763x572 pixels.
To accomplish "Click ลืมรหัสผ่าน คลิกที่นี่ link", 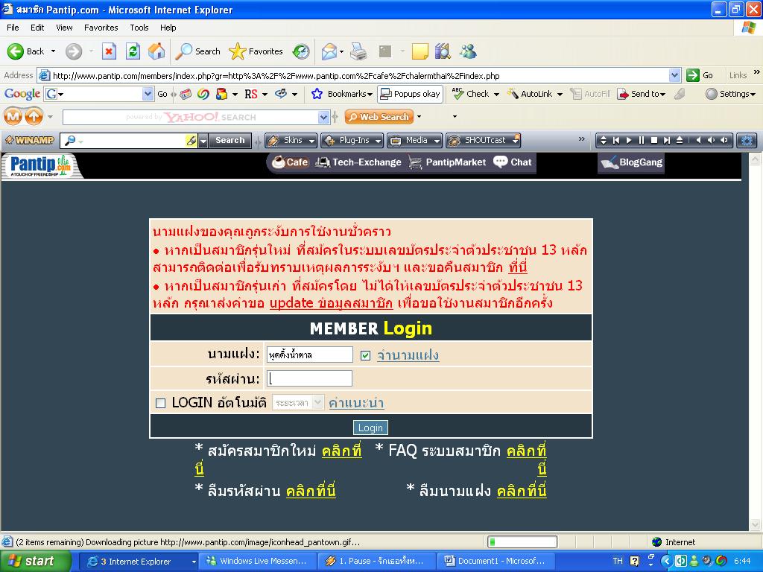I will click(311, 491).
